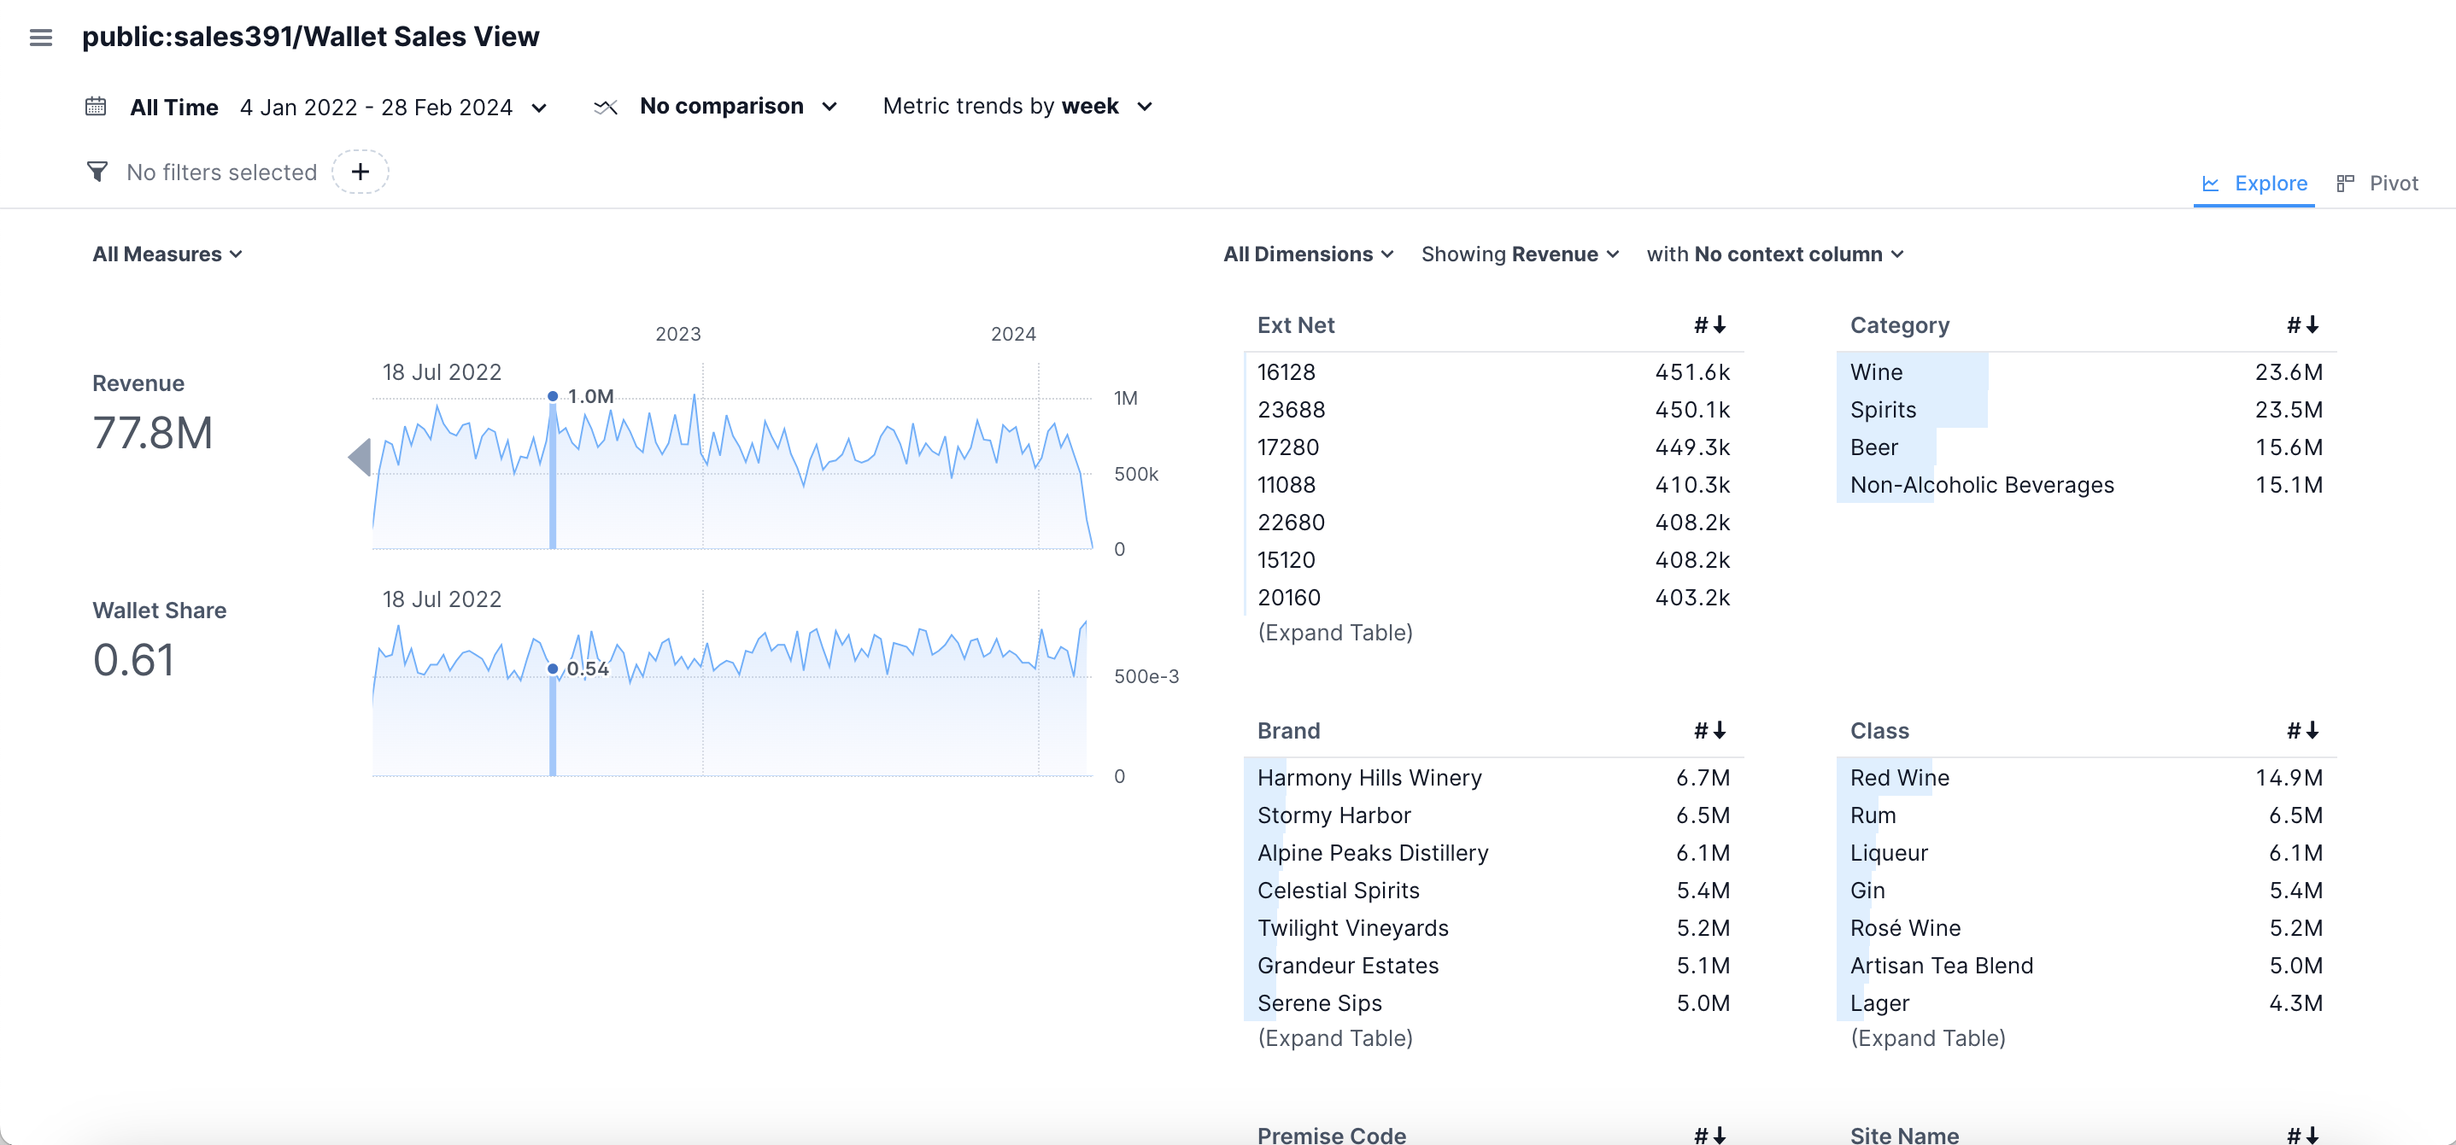Click the calendar icon beside All Time

(96, 106)
